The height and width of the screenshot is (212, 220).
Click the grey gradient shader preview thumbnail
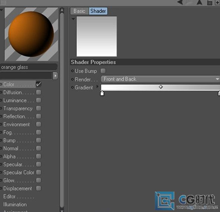pos(97,36)
